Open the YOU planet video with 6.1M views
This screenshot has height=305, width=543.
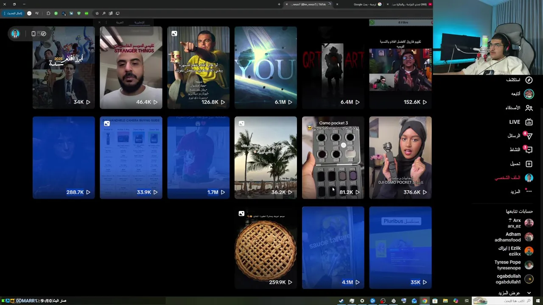266,68
